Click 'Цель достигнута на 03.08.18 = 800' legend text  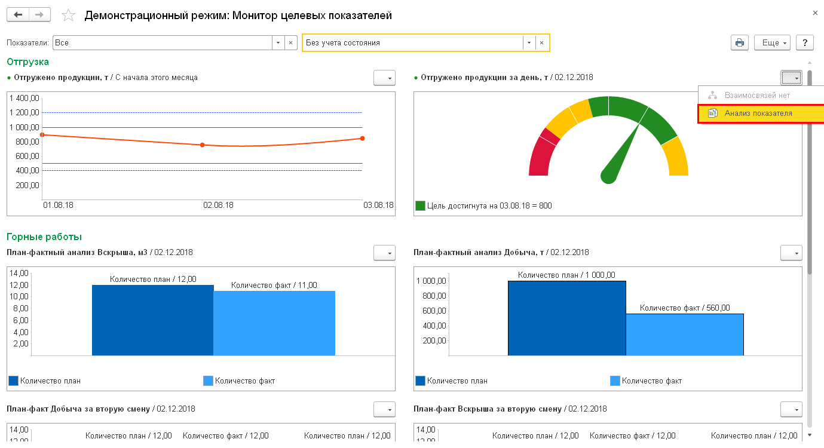click(x=489, y=206)
